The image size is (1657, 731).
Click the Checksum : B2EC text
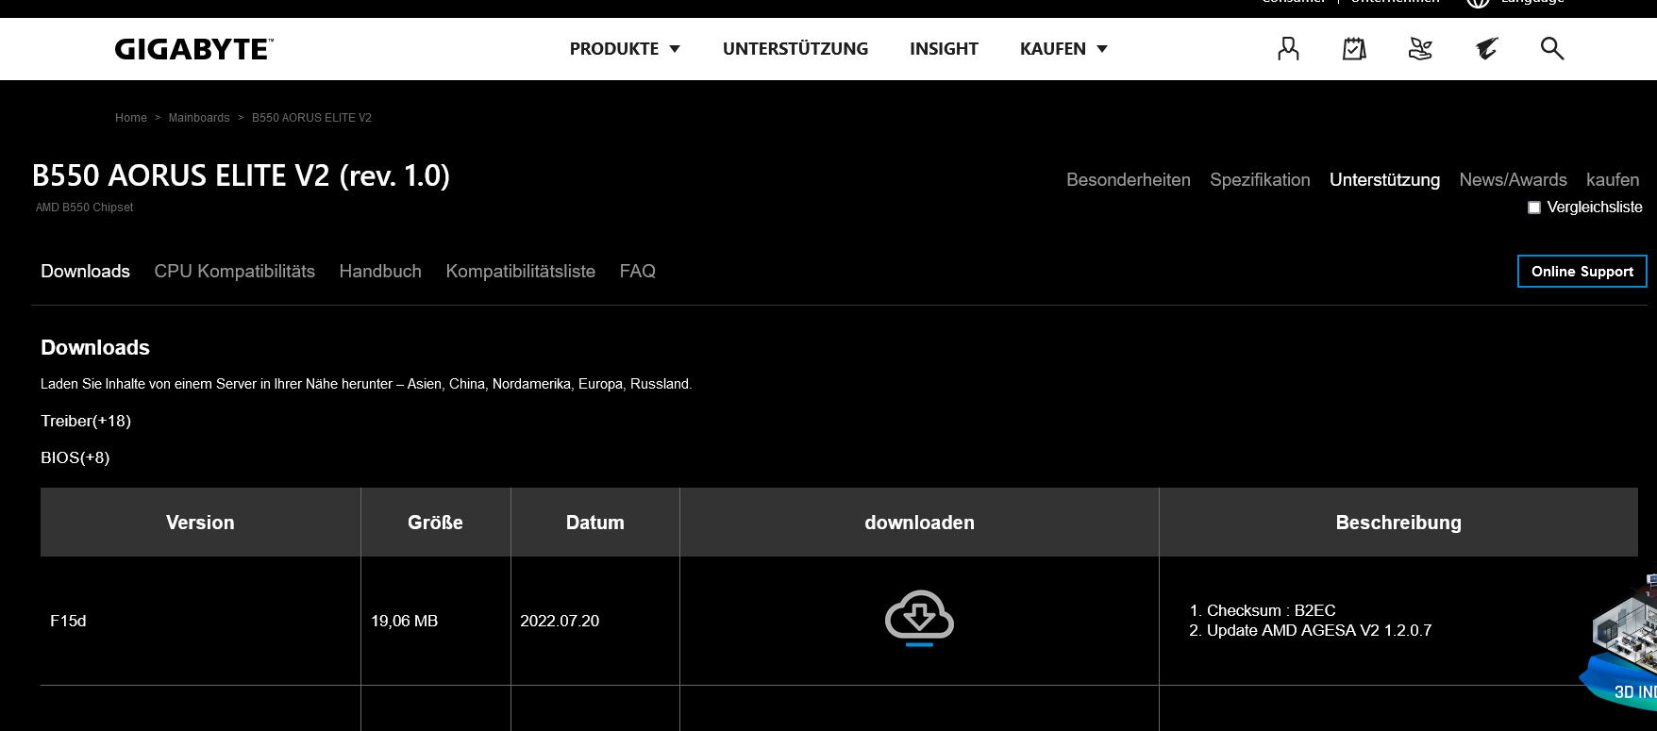[x=1271, y=610]
